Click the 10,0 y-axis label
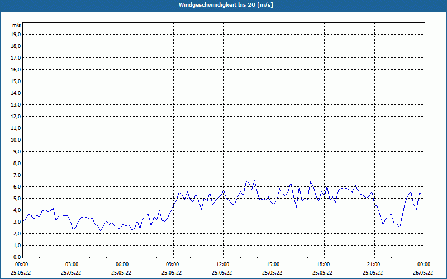 tap(16, 140)
